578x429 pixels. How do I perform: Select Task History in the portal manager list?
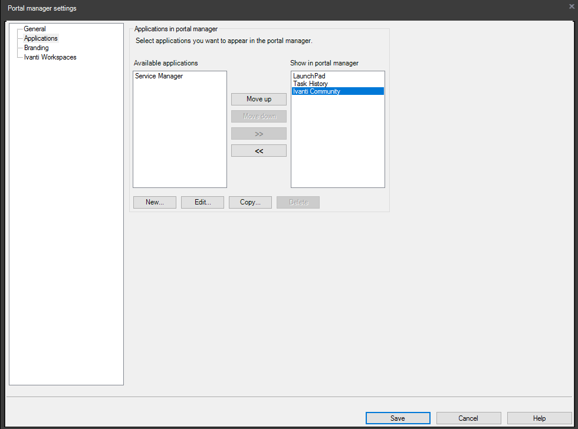pos(310,83)
